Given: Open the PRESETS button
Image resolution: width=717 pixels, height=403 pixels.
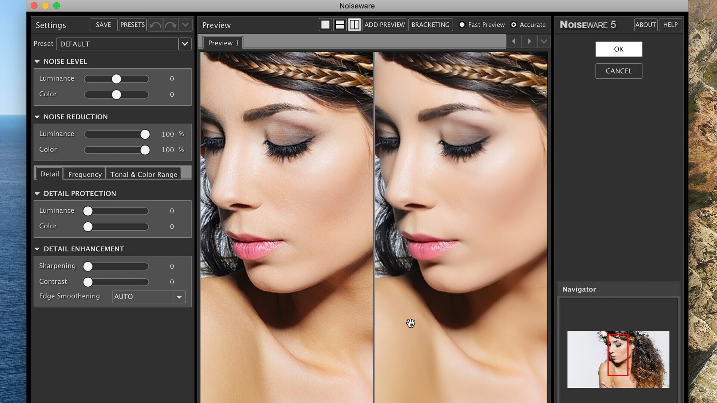Looking at the screenshot, I should point(133,25).
